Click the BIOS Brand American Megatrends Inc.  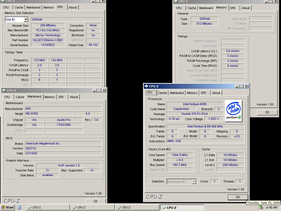[x=63, y=143]
